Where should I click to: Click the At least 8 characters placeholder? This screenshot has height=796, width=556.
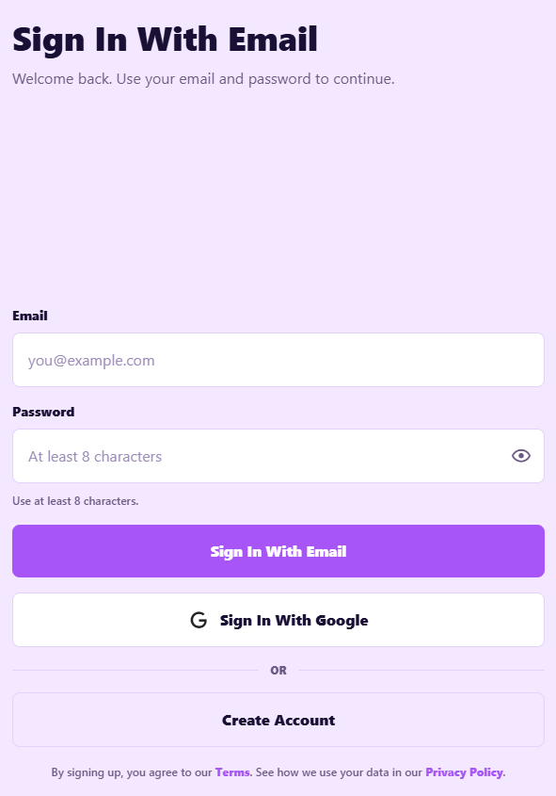pos(95,456)
